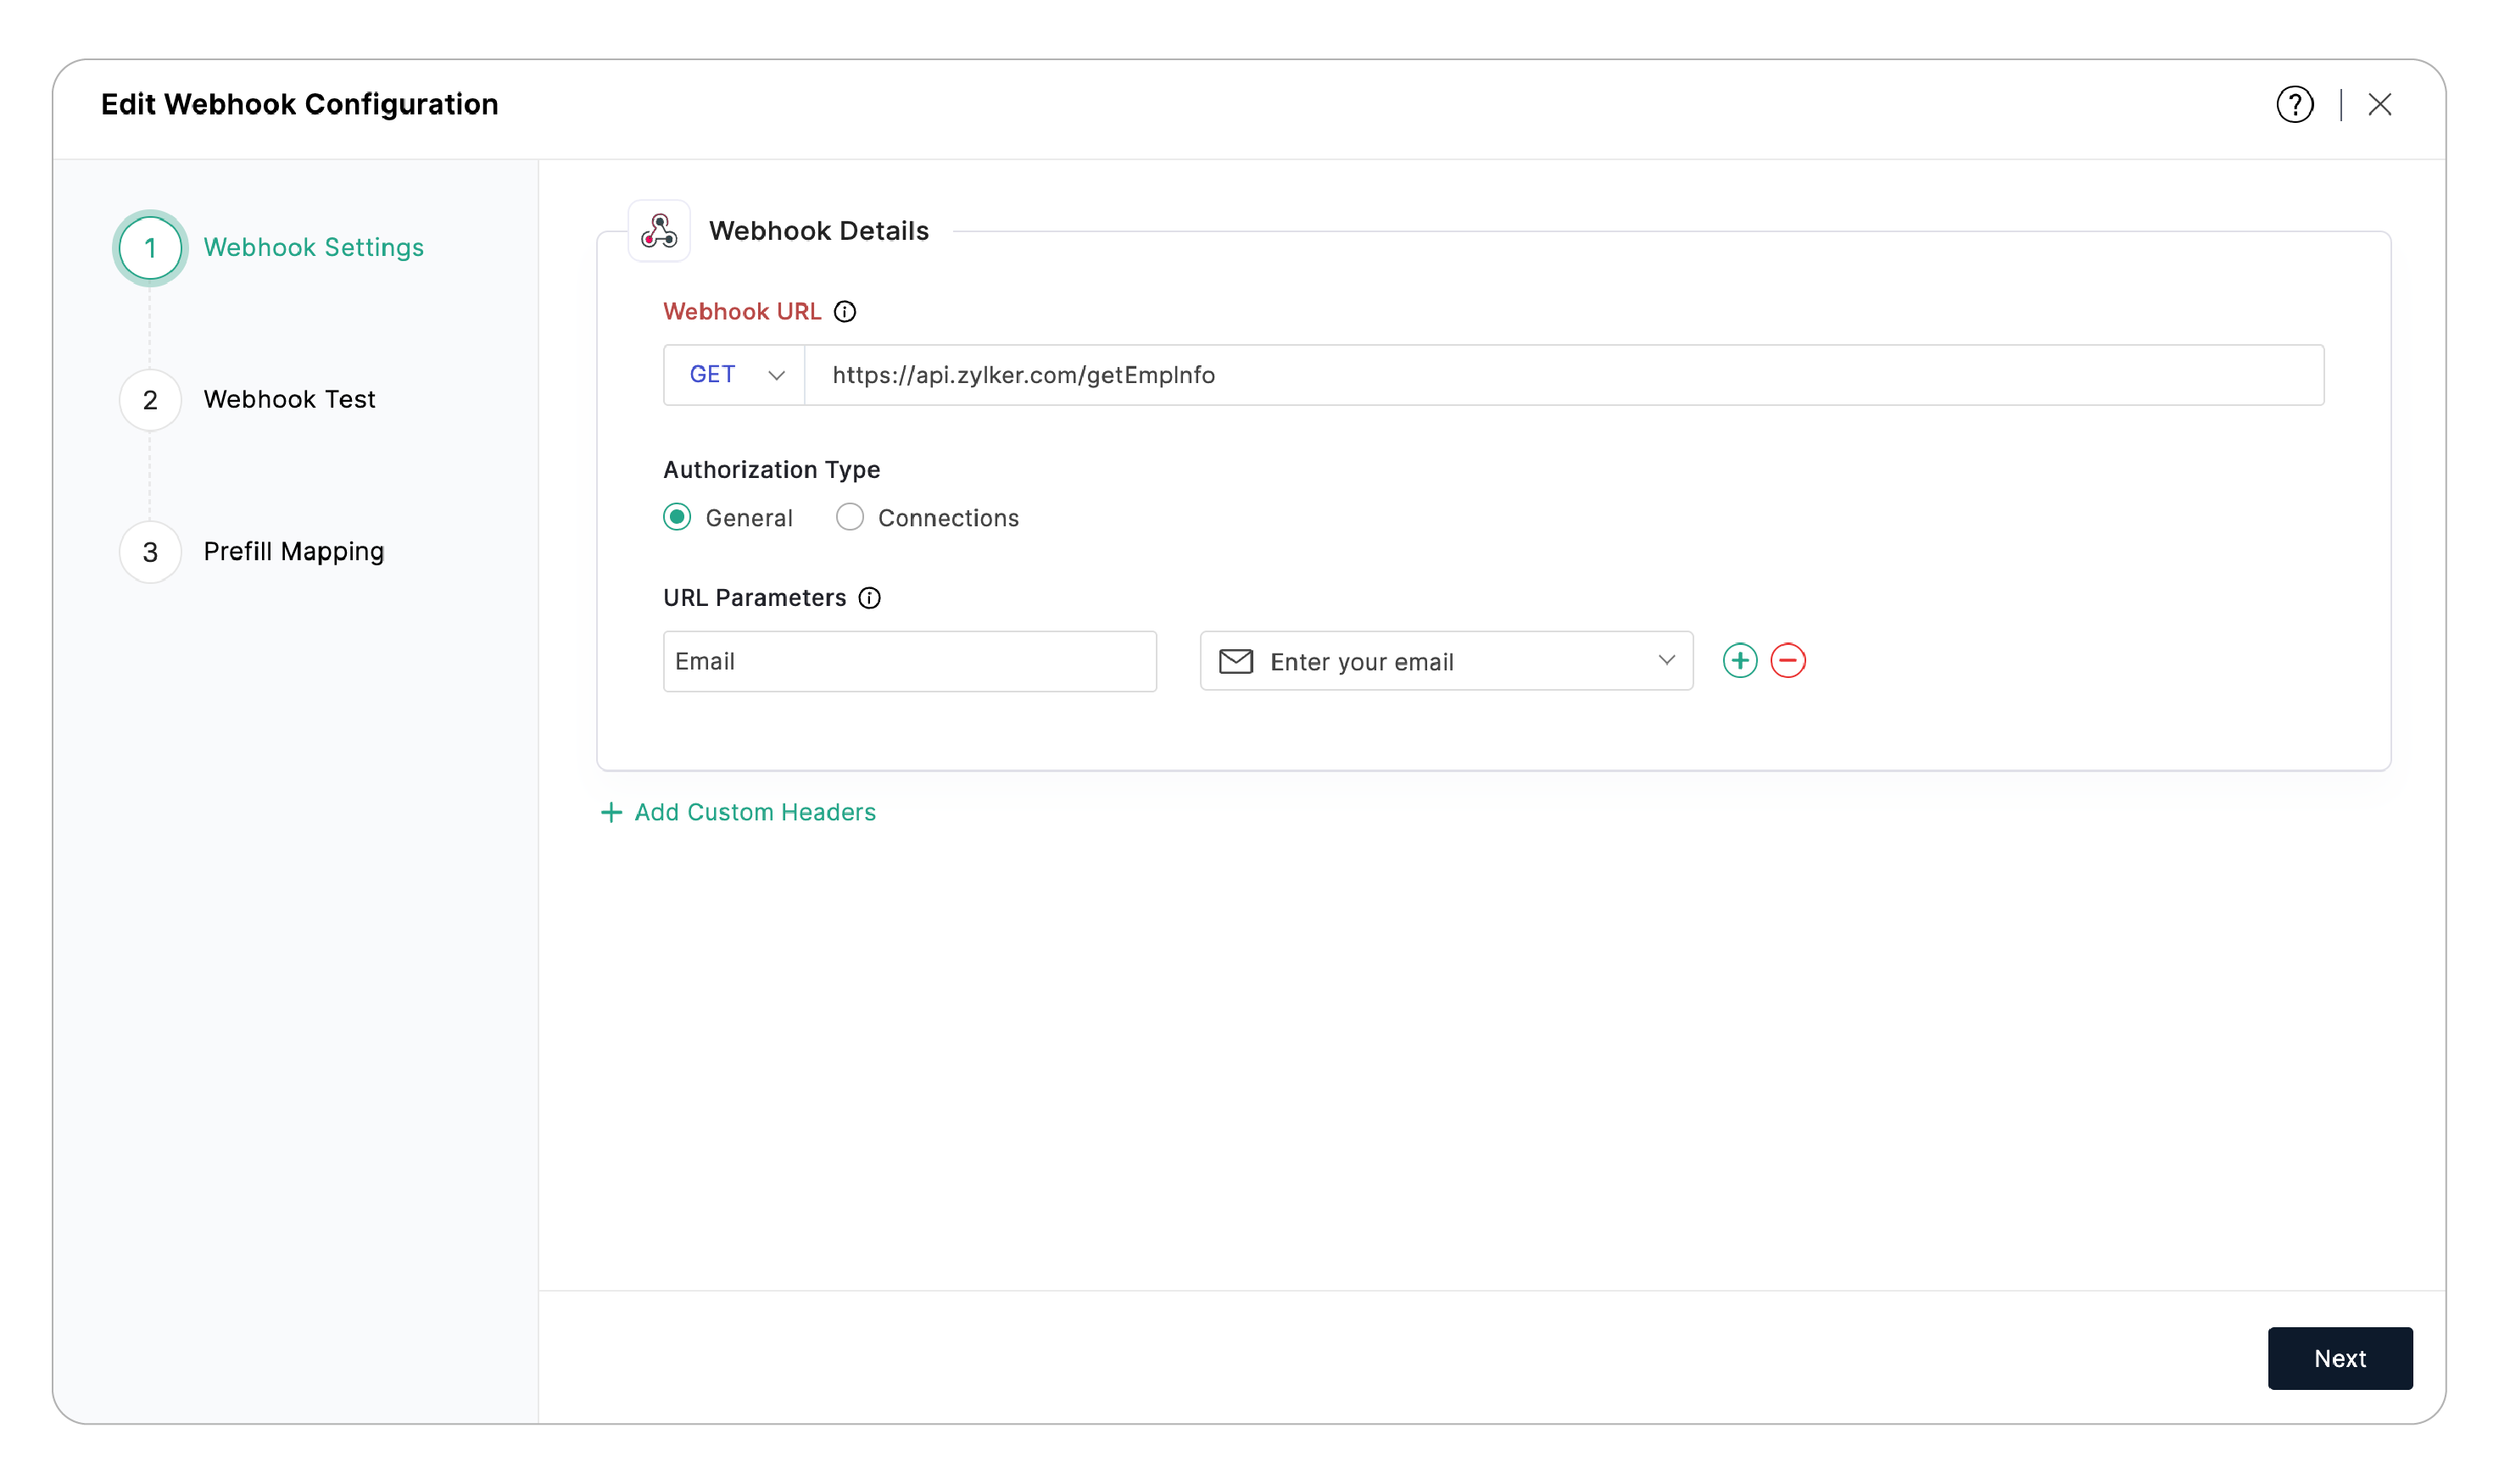Click the webhook icon beside Webhook Details

point(658,230)
